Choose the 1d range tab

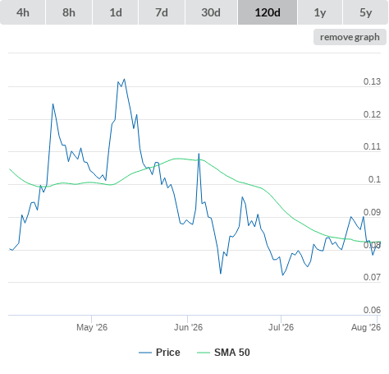pos(116,12)
